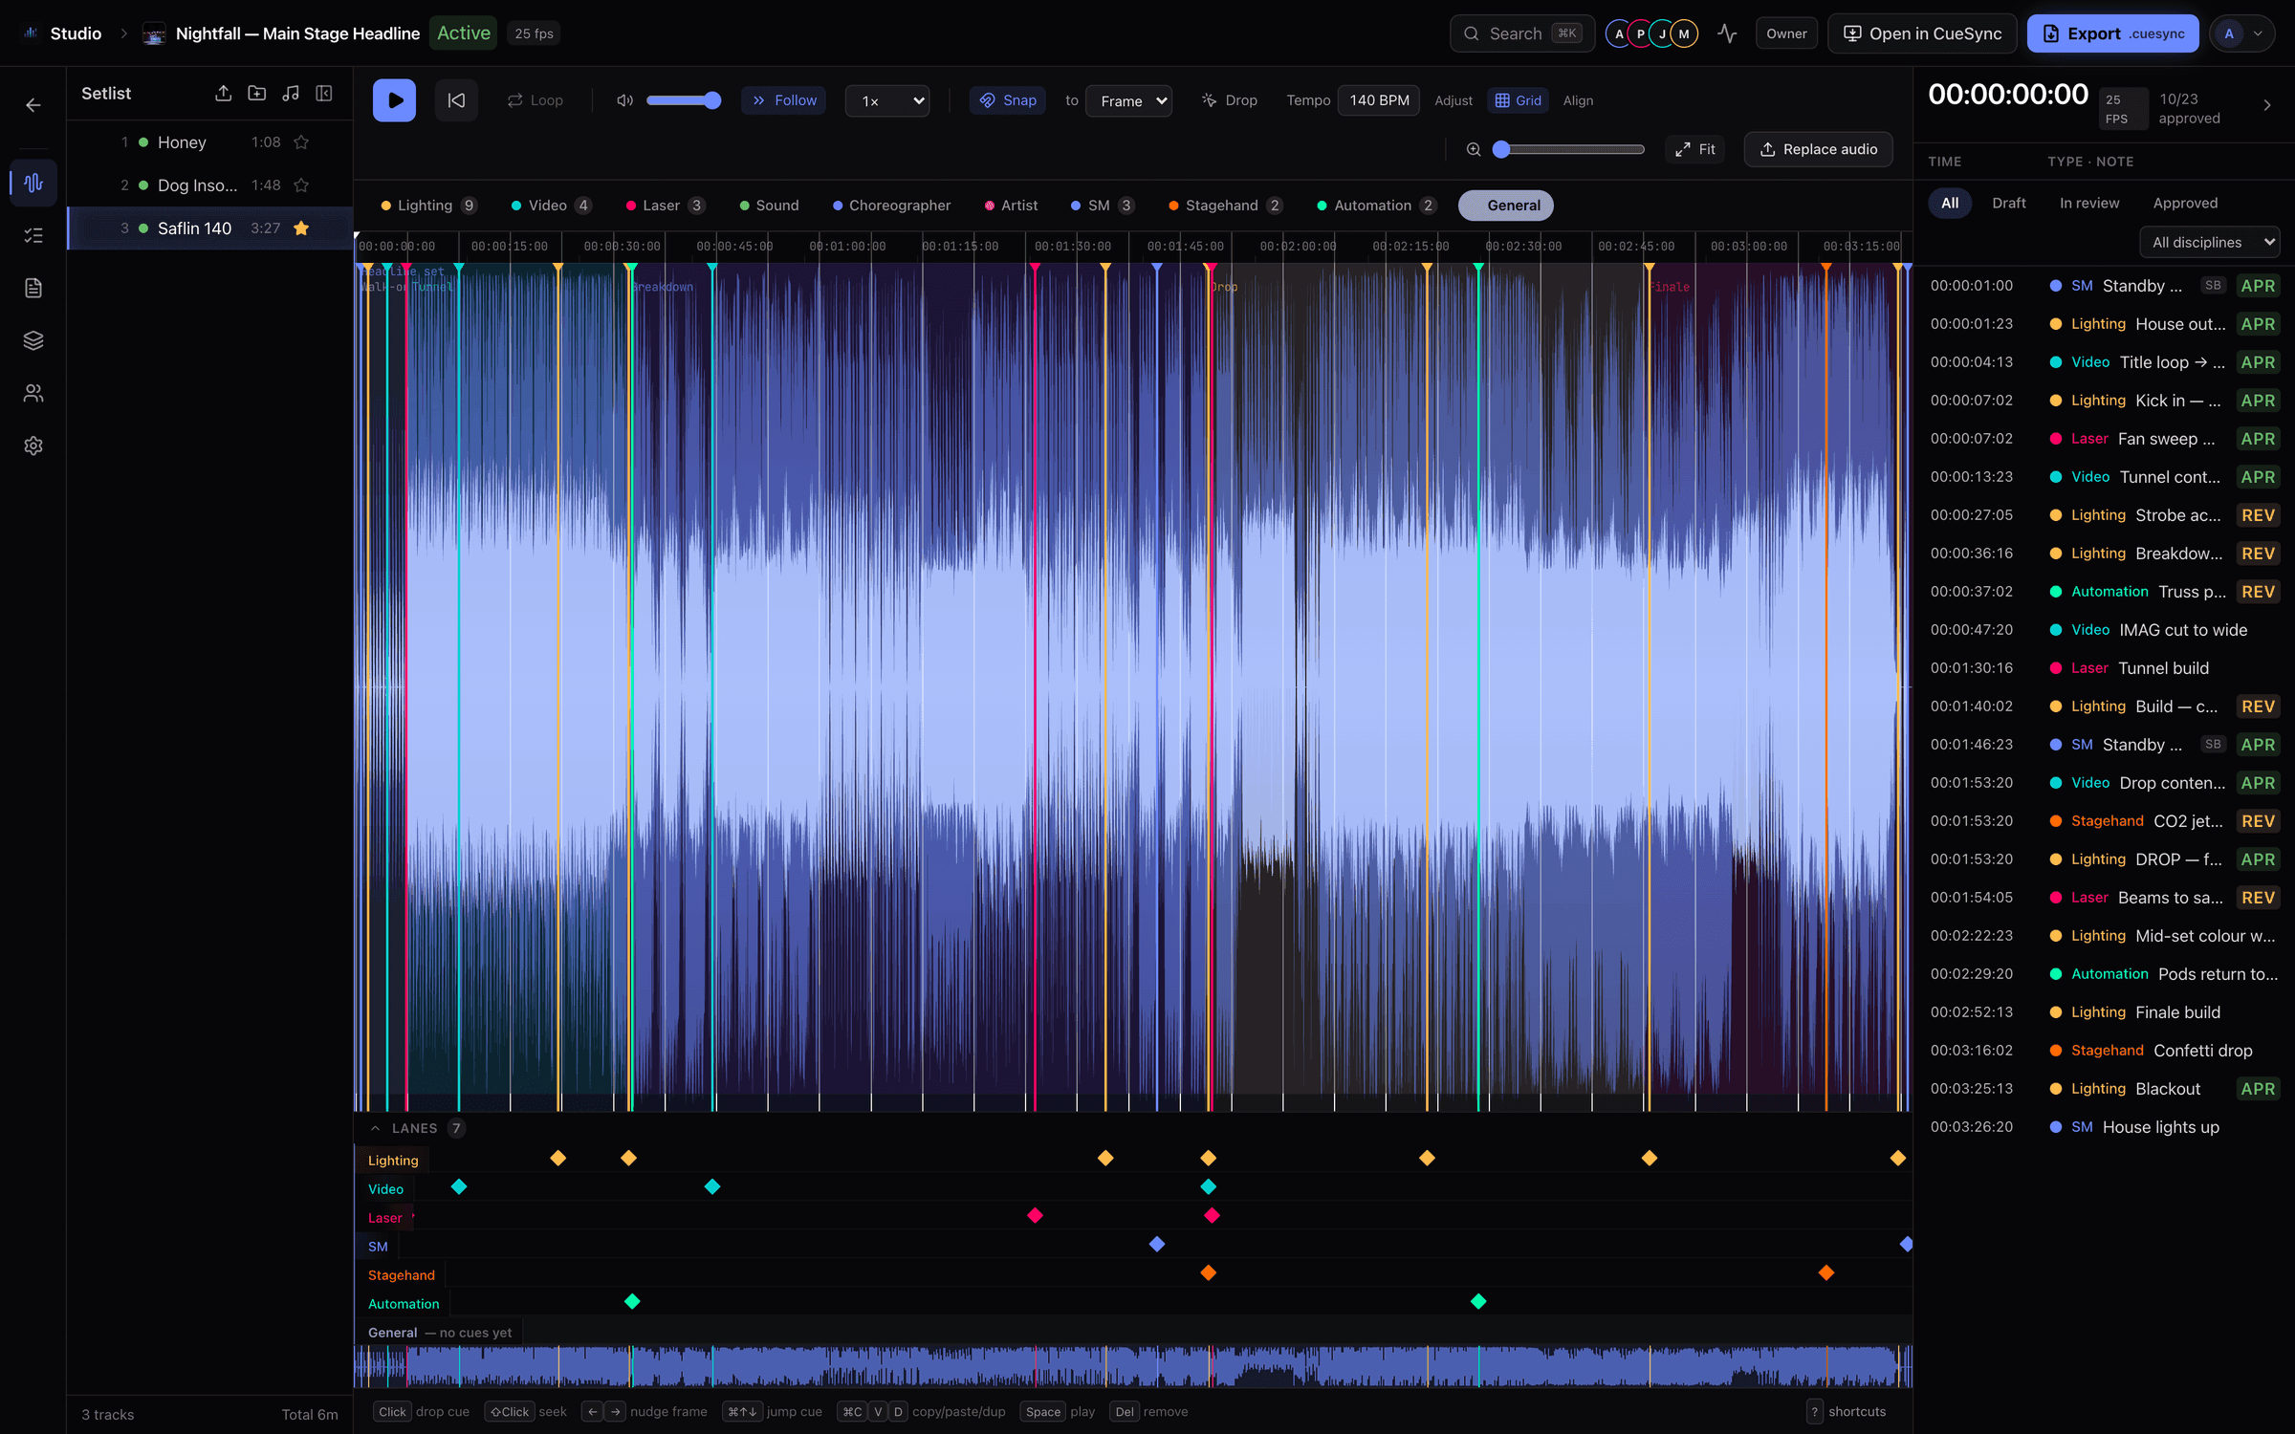Click the Search box in top bar
The image size is (2295, 1434).
[x=1522, y=33]
